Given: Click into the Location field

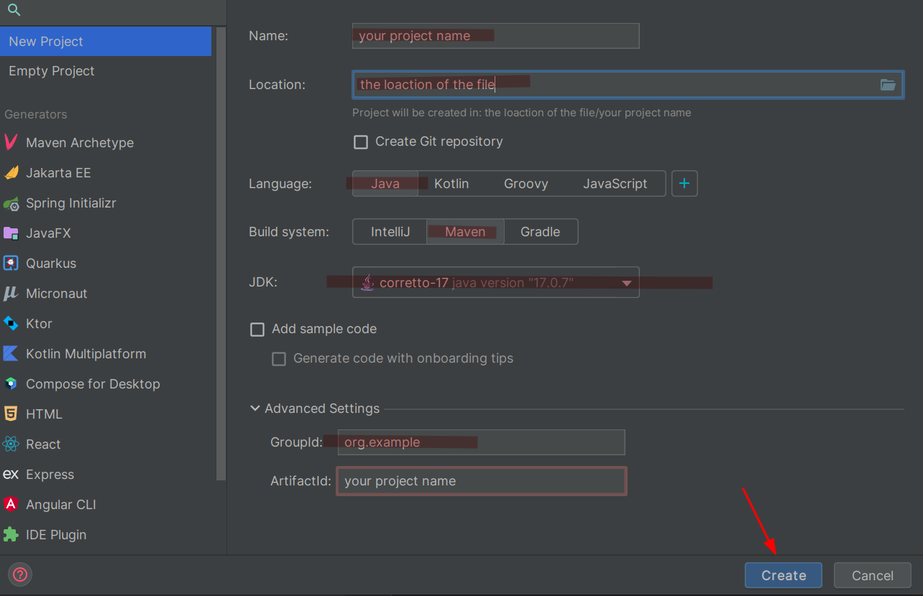Looking at the screenshot, I should (x=628, y=85).
